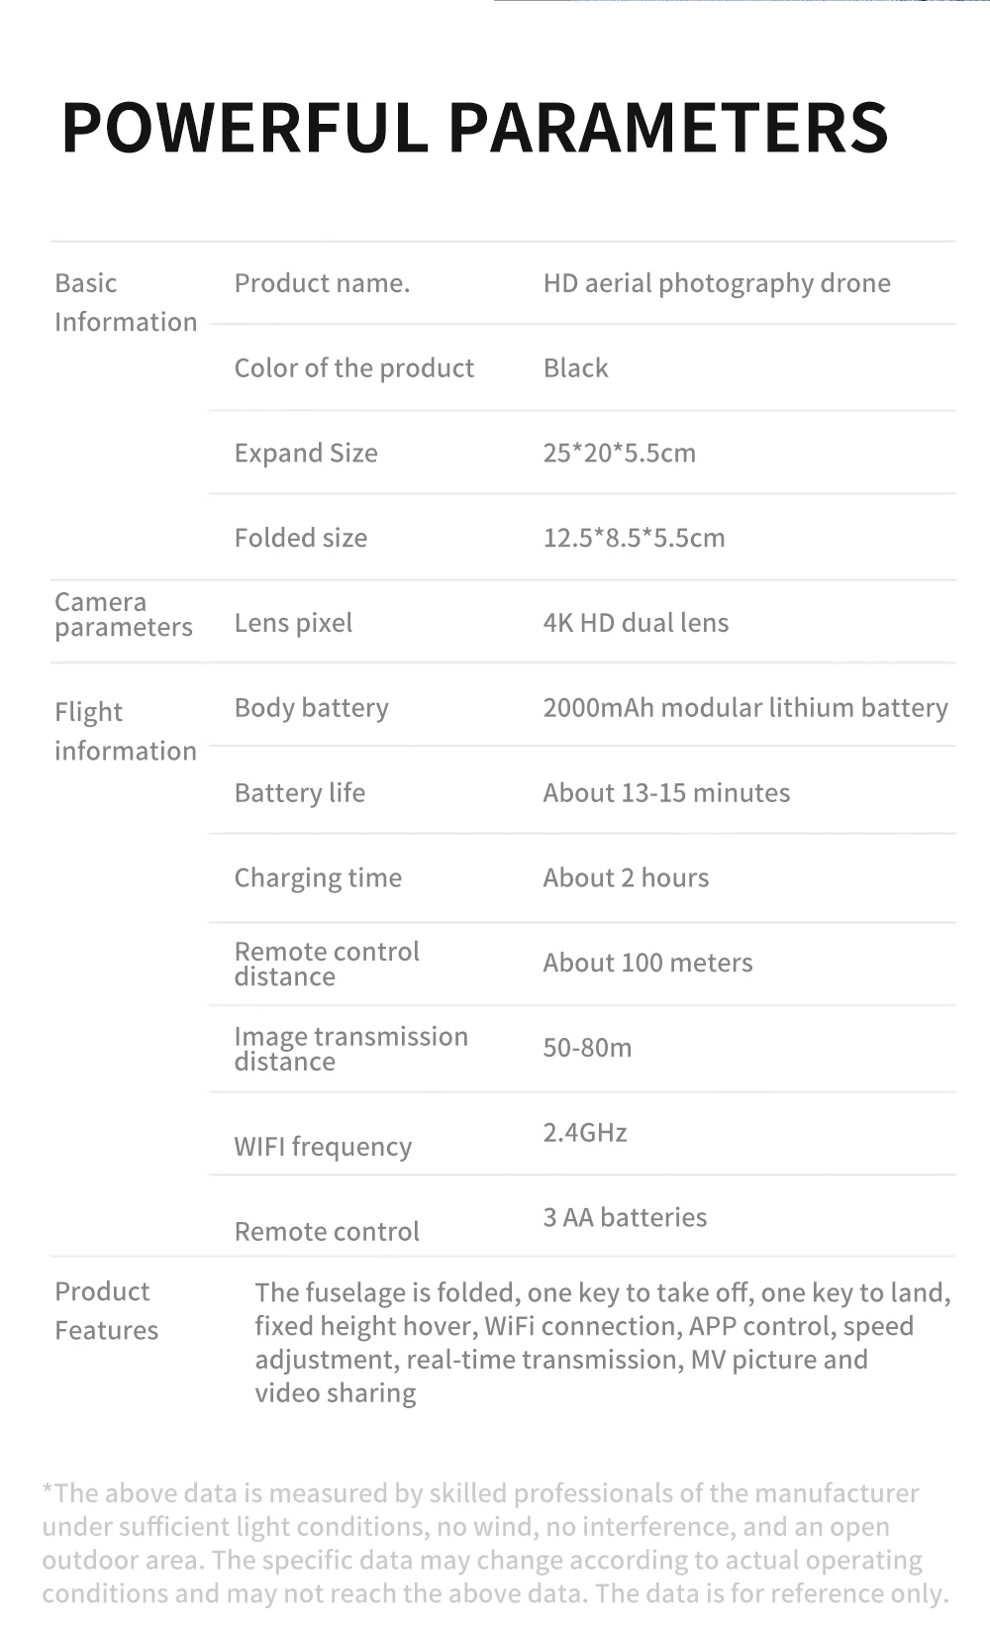This screenshot has width=990, height=1633.
Task: Click the Camera parameters section label
Action: click(x=124, y=614)
